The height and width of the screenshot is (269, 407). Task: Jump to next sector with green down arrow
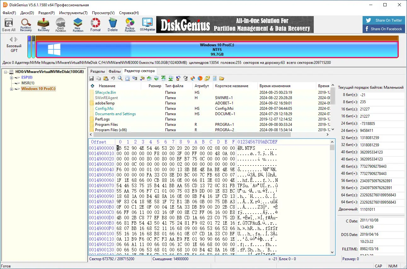156,78
